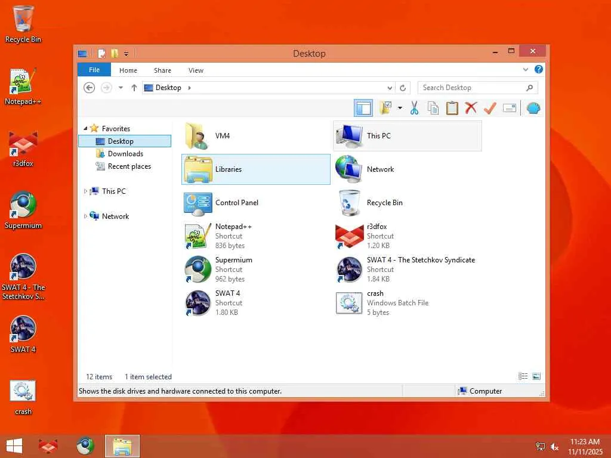Select the Control Panel item
This screenshot has width=611, height=458.
tap(255, 203)
